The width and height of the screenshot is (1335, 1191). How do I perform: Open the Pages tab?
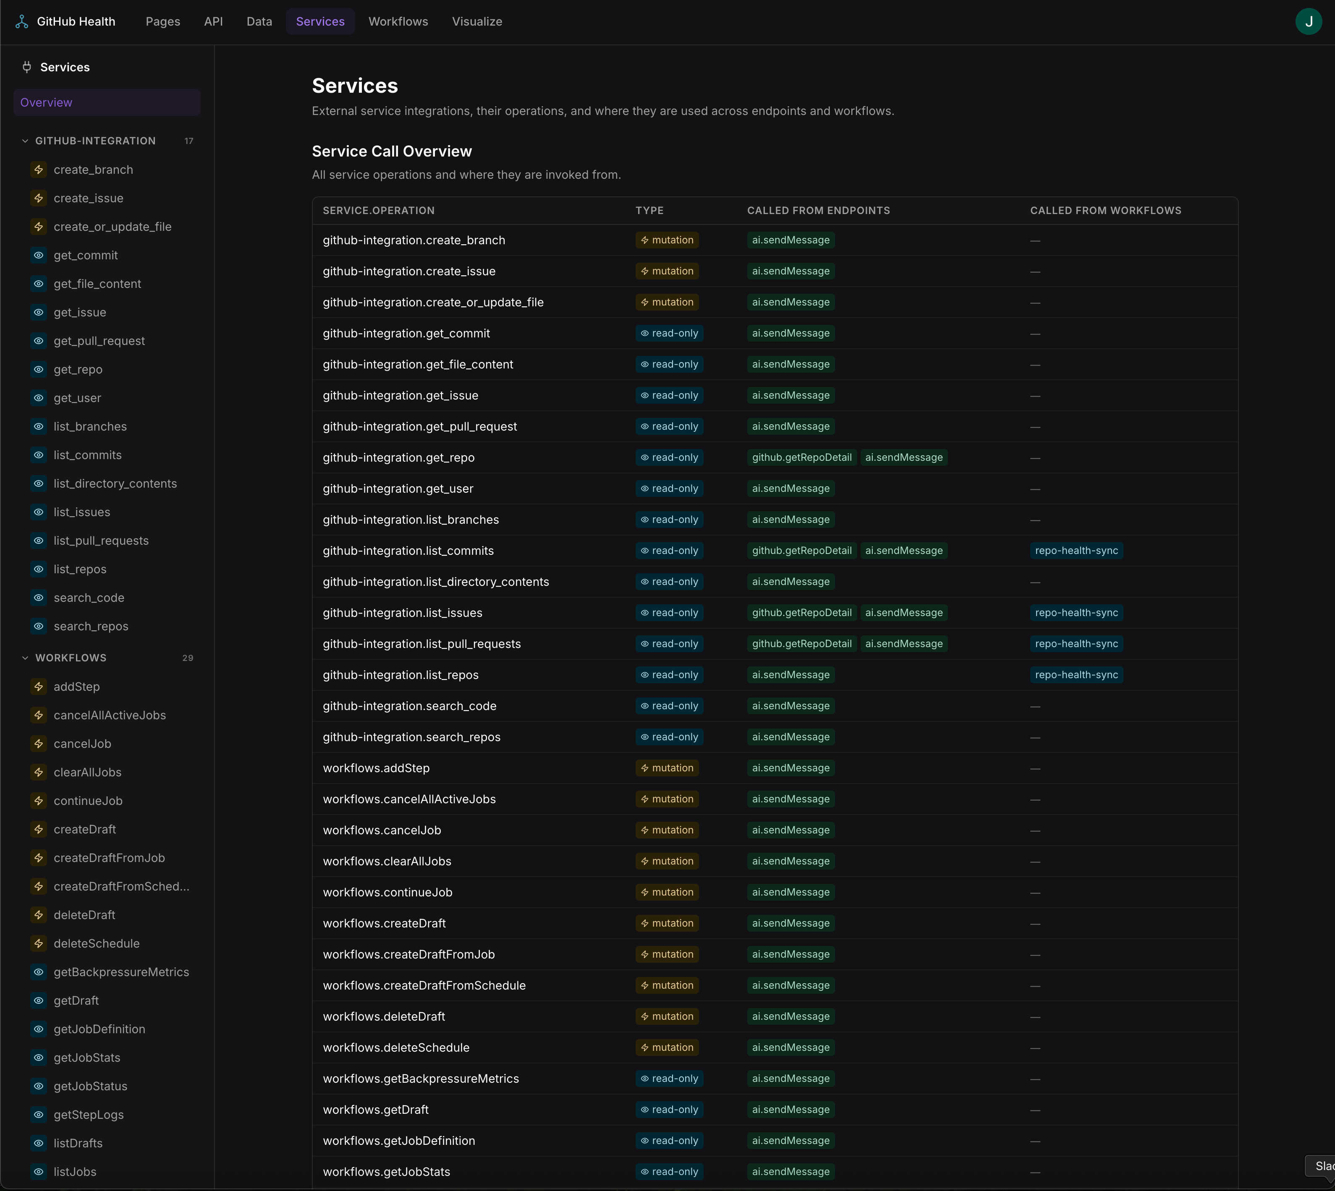coord(163,21)
